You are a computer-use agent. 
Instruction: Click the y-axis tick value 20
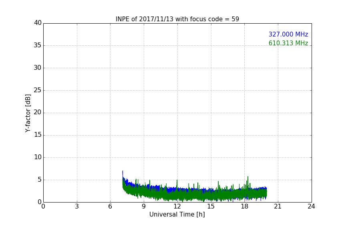[x=38, y=112]
